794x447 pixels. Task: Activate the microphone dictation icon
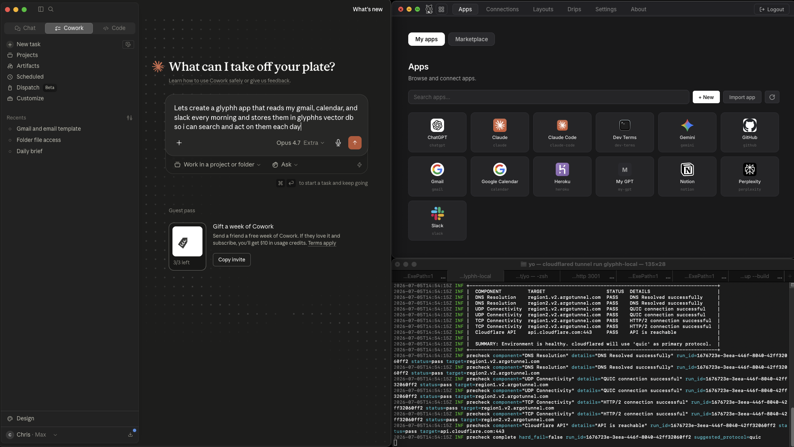pos(338,143)
